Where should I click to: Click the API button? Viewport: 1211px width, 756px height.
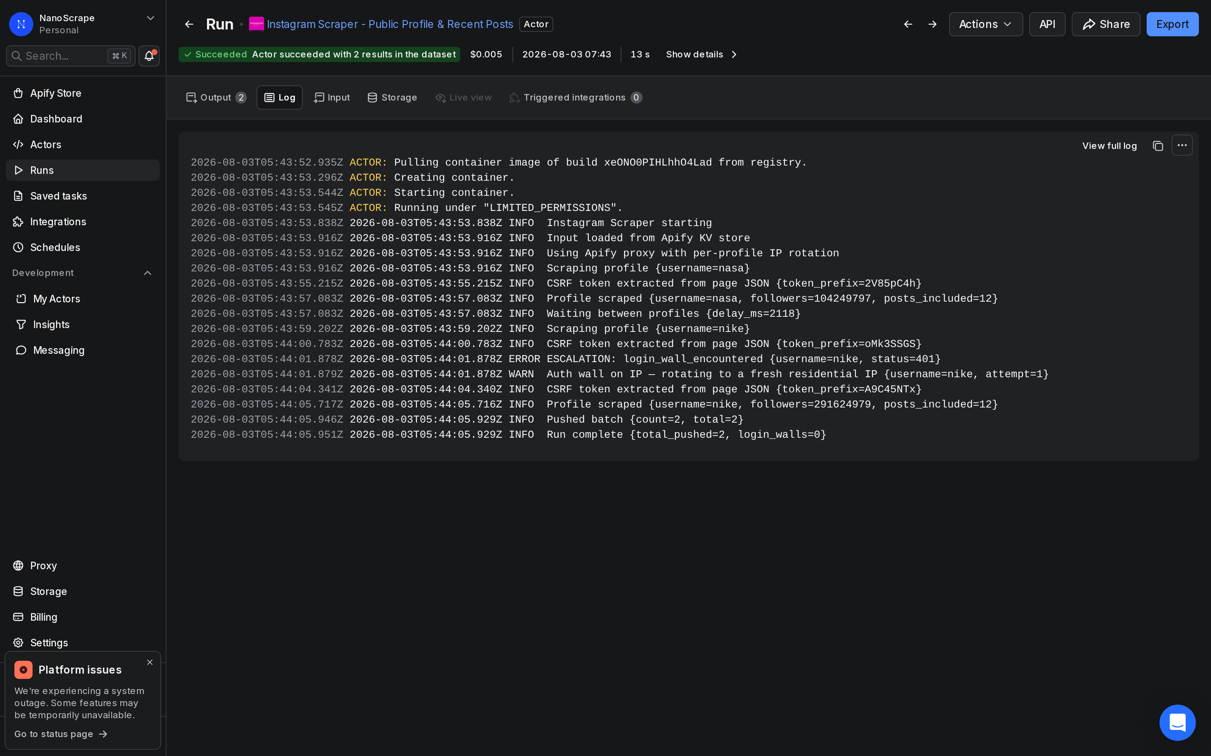[1047, 24]
